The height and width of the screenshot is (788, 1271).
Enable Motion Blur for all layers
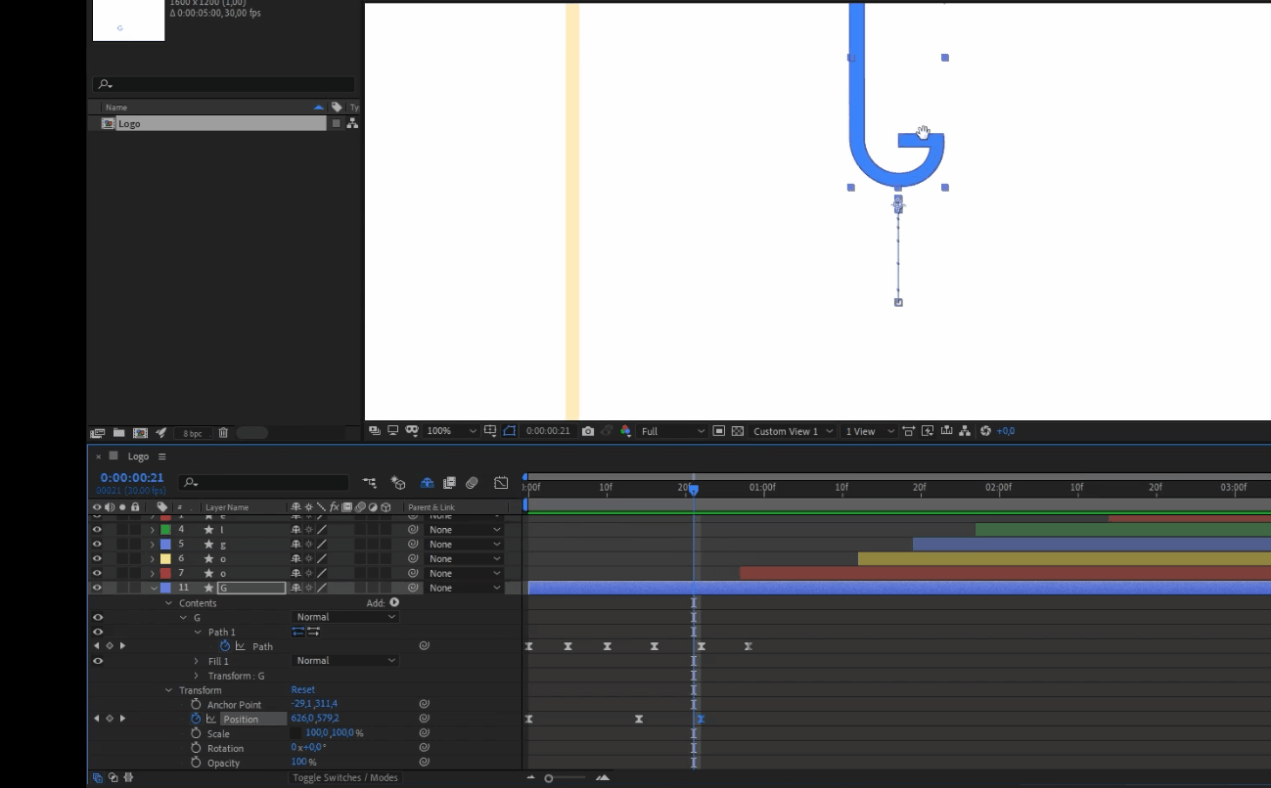(x=472, y=483)
